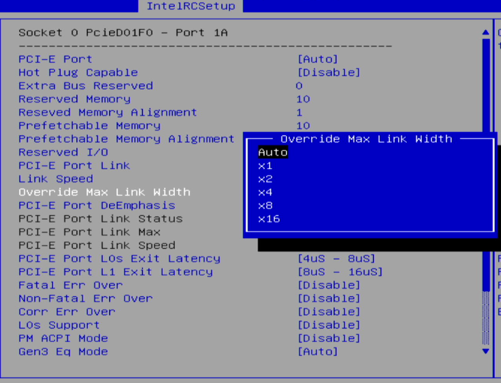Choose Auto in Override Max Link Width popup

(x=273, y=153)
